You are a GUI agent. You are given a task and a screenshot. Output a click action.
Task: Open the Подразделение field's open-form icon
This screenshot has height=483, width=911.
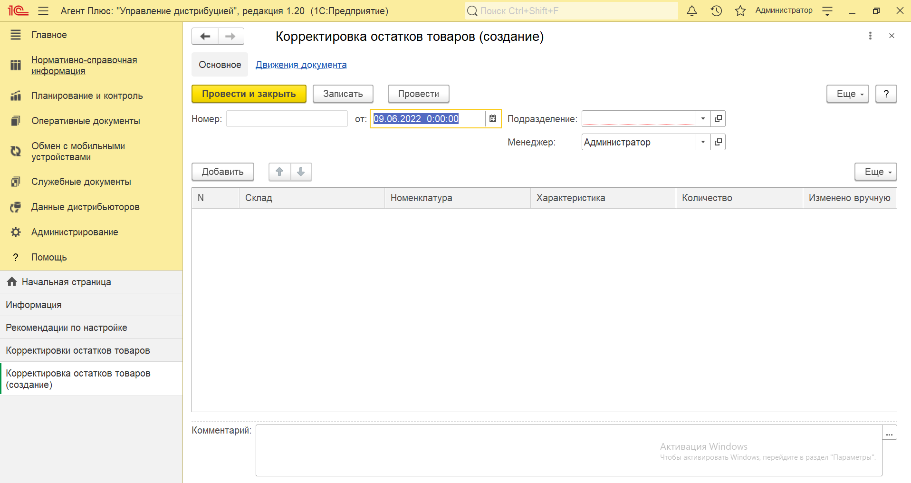[718, 119]
